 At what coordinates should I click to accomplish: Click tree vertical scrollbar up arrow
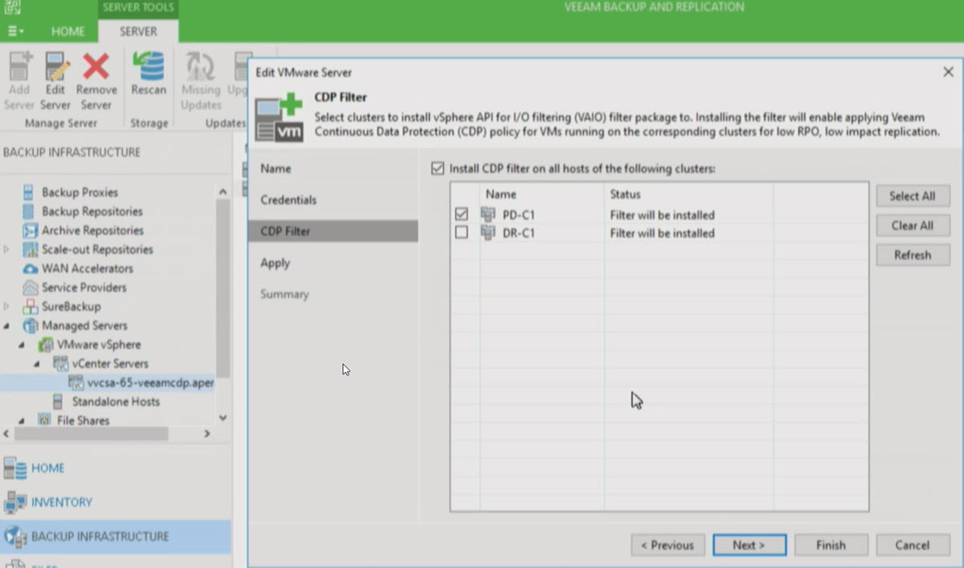coord(223,192)
